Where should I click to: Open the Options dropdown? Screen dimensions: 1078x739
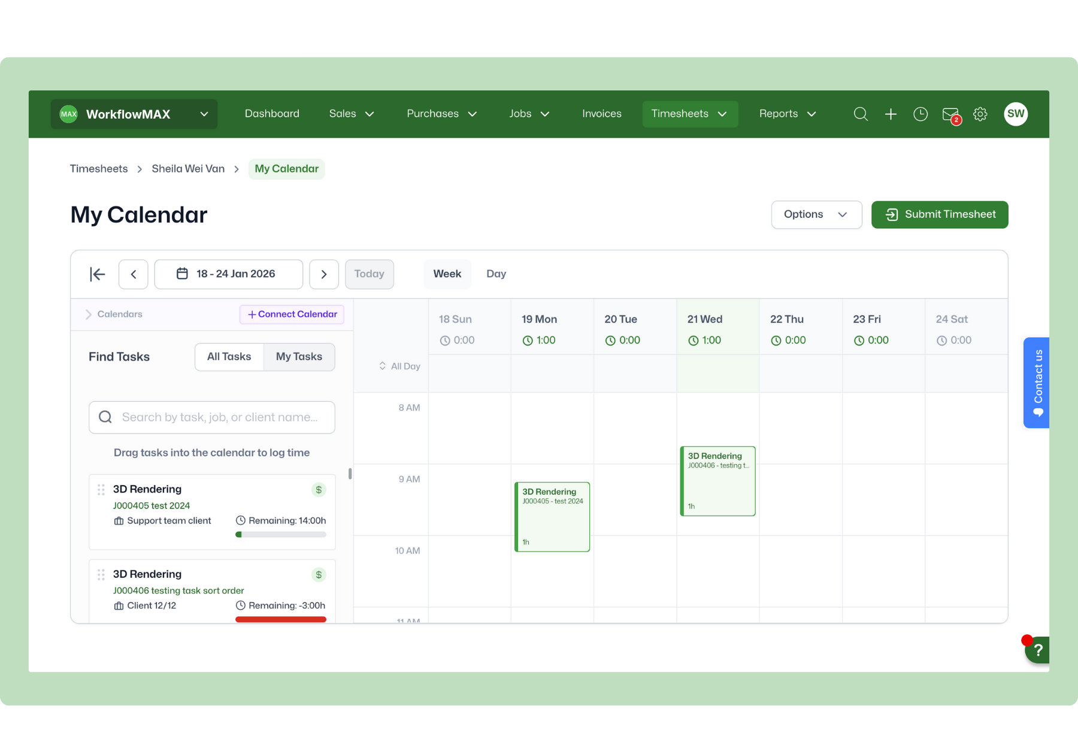click(x=817, y=214)
